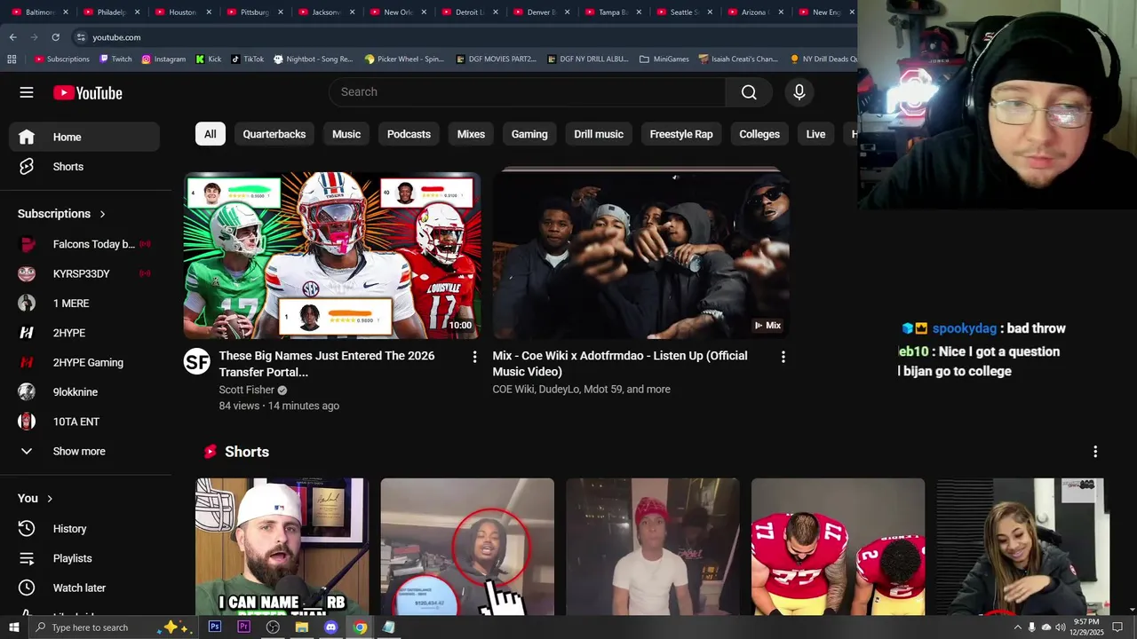The height and width of the screenshot is (639, 1137).
Task: Click the magnifier search button
Action: (x=749, y=92)
